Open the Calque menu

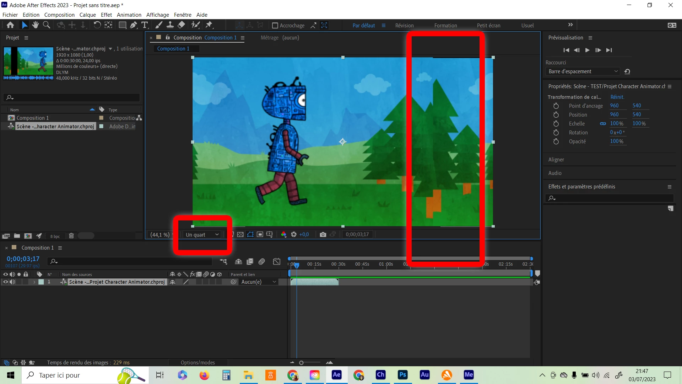point(87,15)
